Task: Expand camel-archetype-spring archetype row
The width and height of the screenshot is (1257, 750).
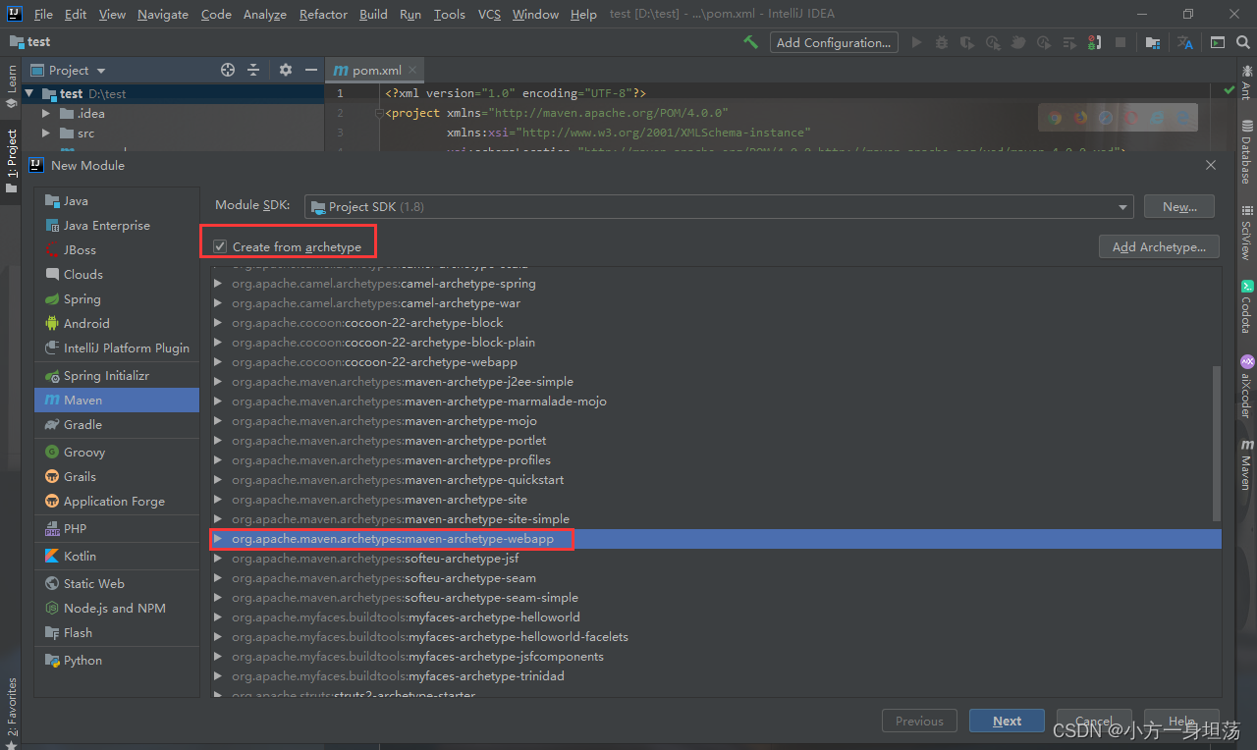Action: click(218, 284)
